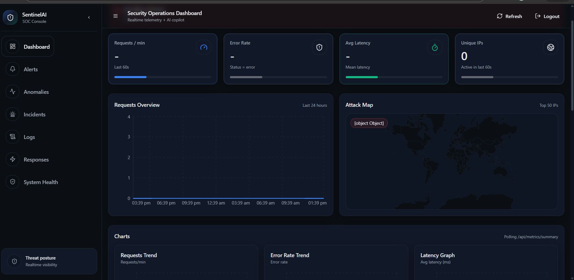Click the Alerts bell icon
The height and width of the screenshot is (280, 574).
tap(13, 69)
